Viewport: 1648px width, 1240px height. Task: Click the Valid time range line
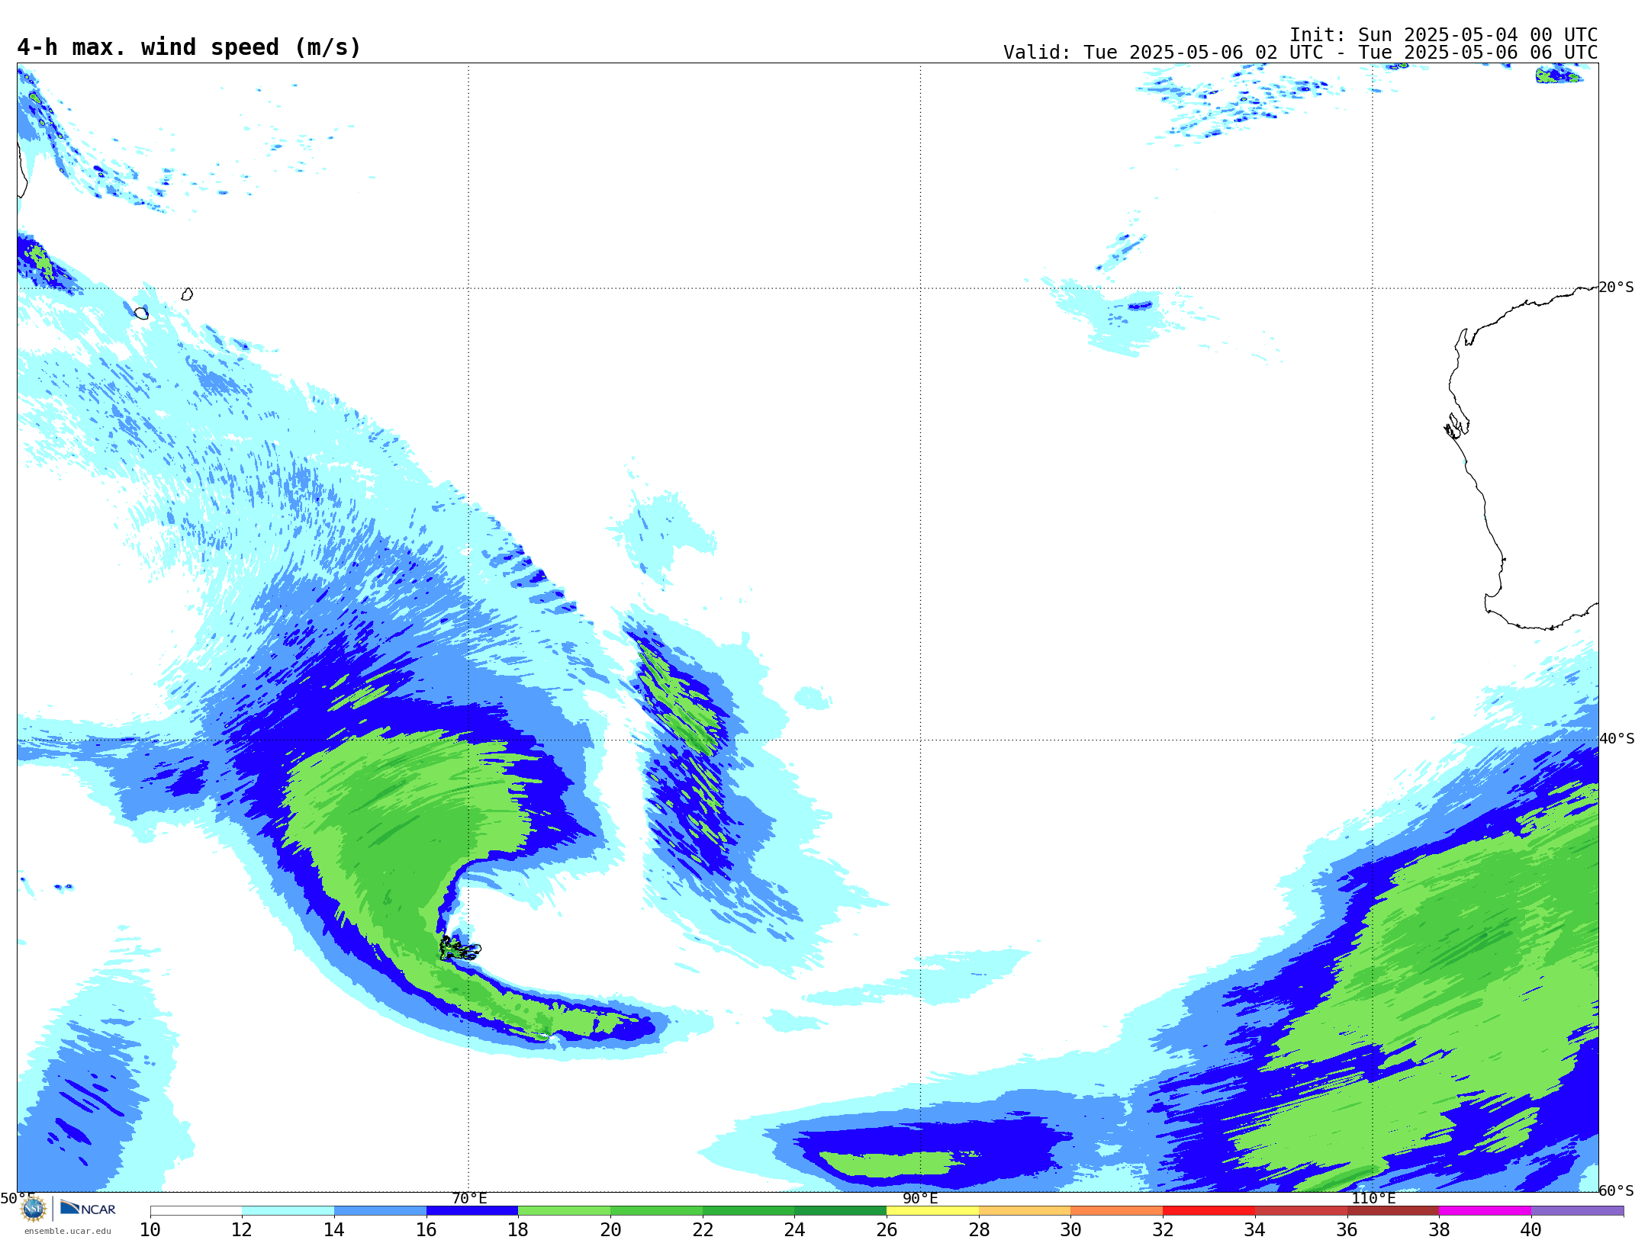pyautogui.click(x=1300, y=53)
